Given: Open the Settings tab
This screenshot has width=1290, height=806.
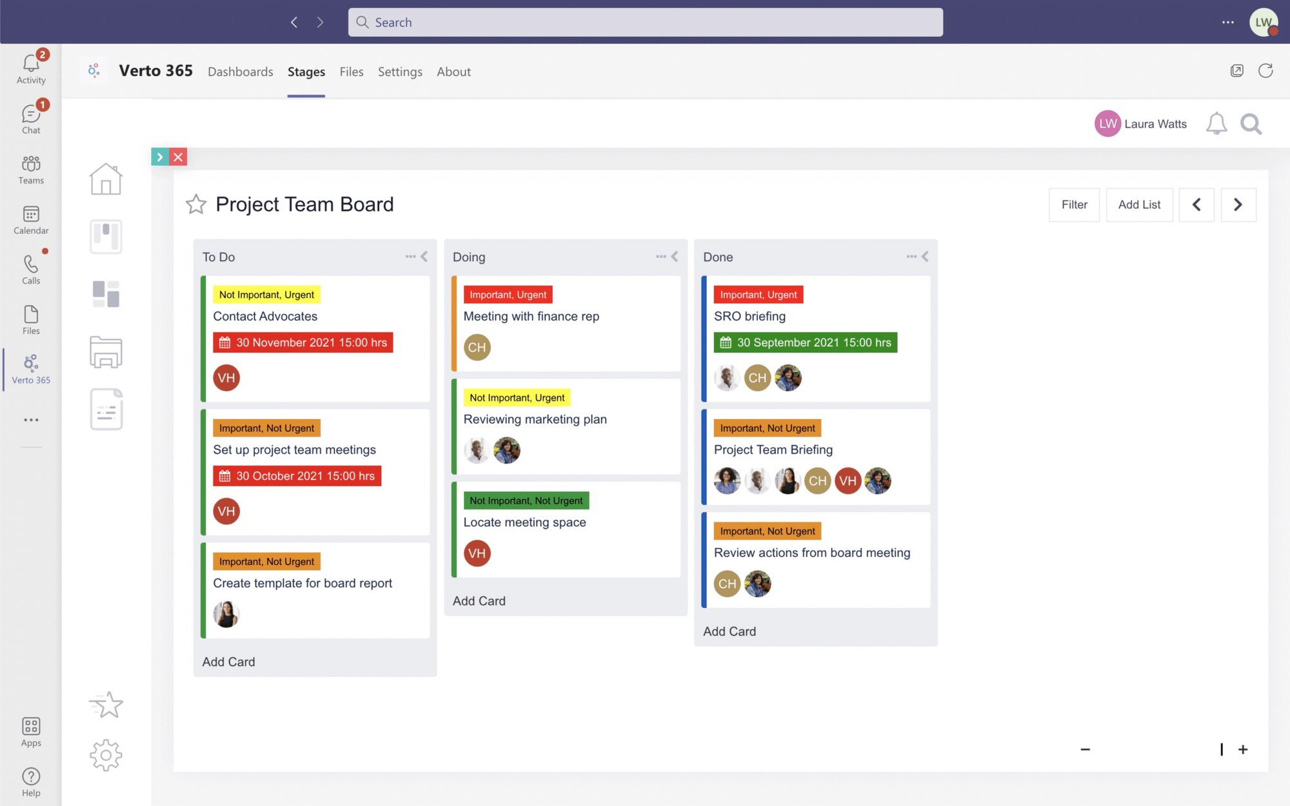Looking at the screenshot, I should click(x=400, y=72).
